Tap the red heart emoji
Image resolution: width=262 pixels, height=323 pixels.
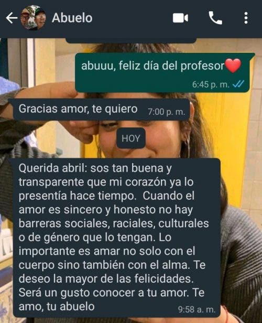pyautogui.click(x=233, y=66)
